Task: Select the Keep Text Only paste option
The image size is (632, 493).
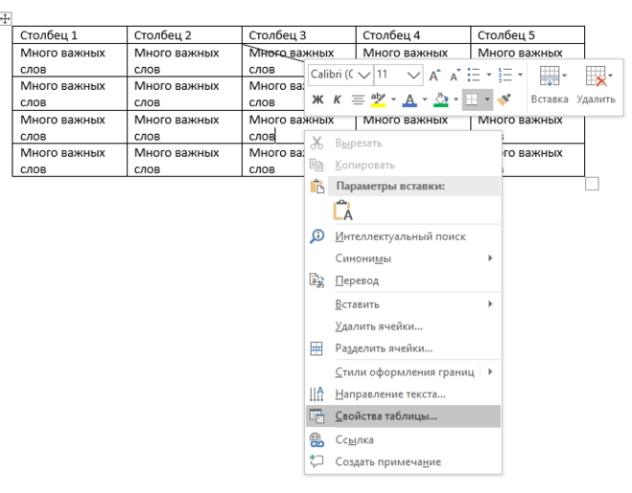Action: [x=342, y=212]
